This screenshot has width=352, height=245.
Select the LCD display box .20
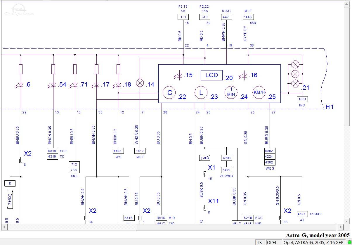tap(211, 75)
